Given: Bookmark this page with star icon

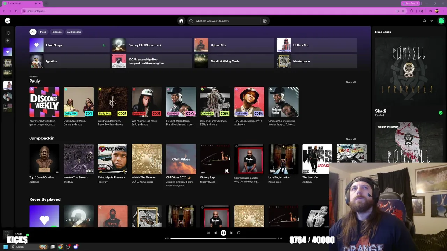Looking at the screenshot, I should [x=403, y=11].
